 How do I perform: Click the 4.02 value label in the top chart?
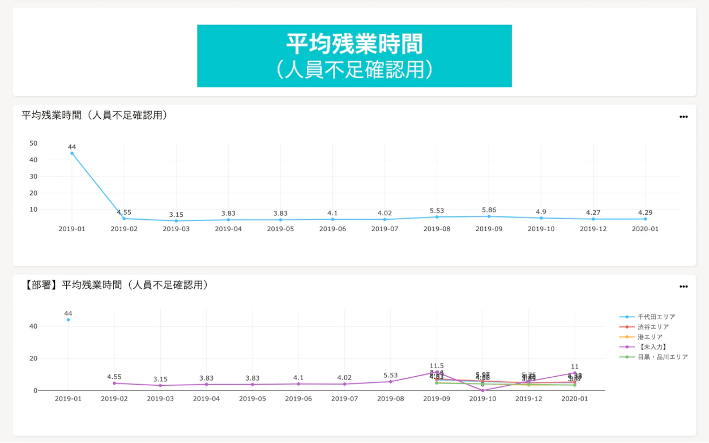(385, 213)
